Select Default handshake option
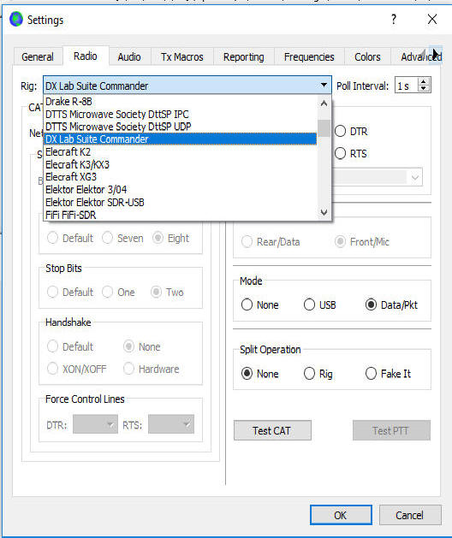This screenshot has width=452, height=538. click(70, 346)
